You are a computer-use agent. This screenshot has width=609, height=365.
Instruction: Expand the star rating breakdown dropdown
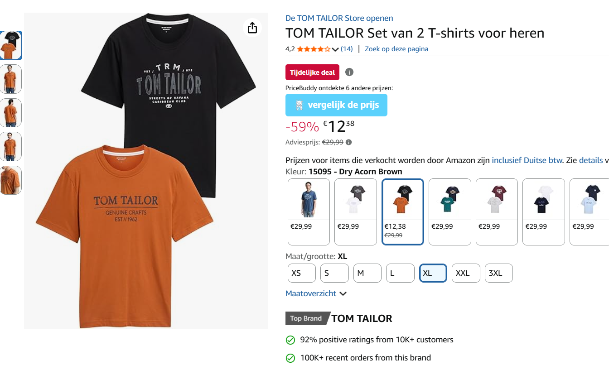(334, 48)
